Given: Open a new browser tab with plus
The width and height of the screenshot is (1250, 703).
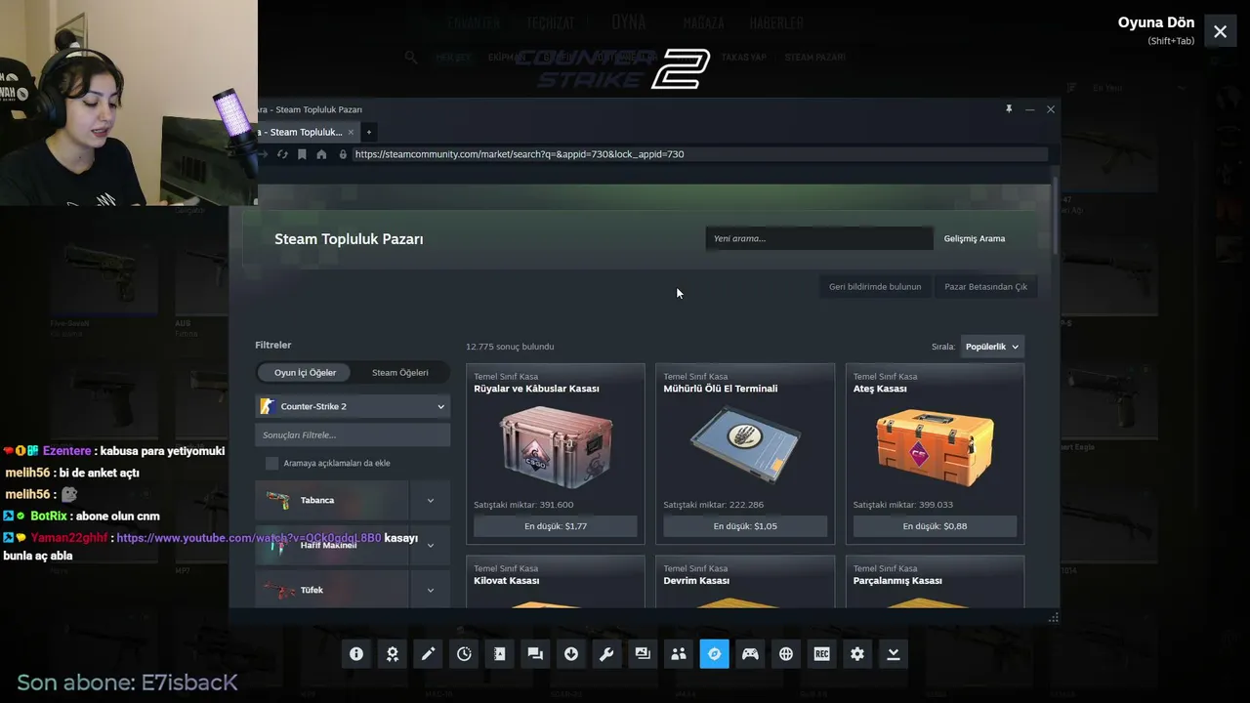Looking at the screenshot, I should click(x=368, y=132).
